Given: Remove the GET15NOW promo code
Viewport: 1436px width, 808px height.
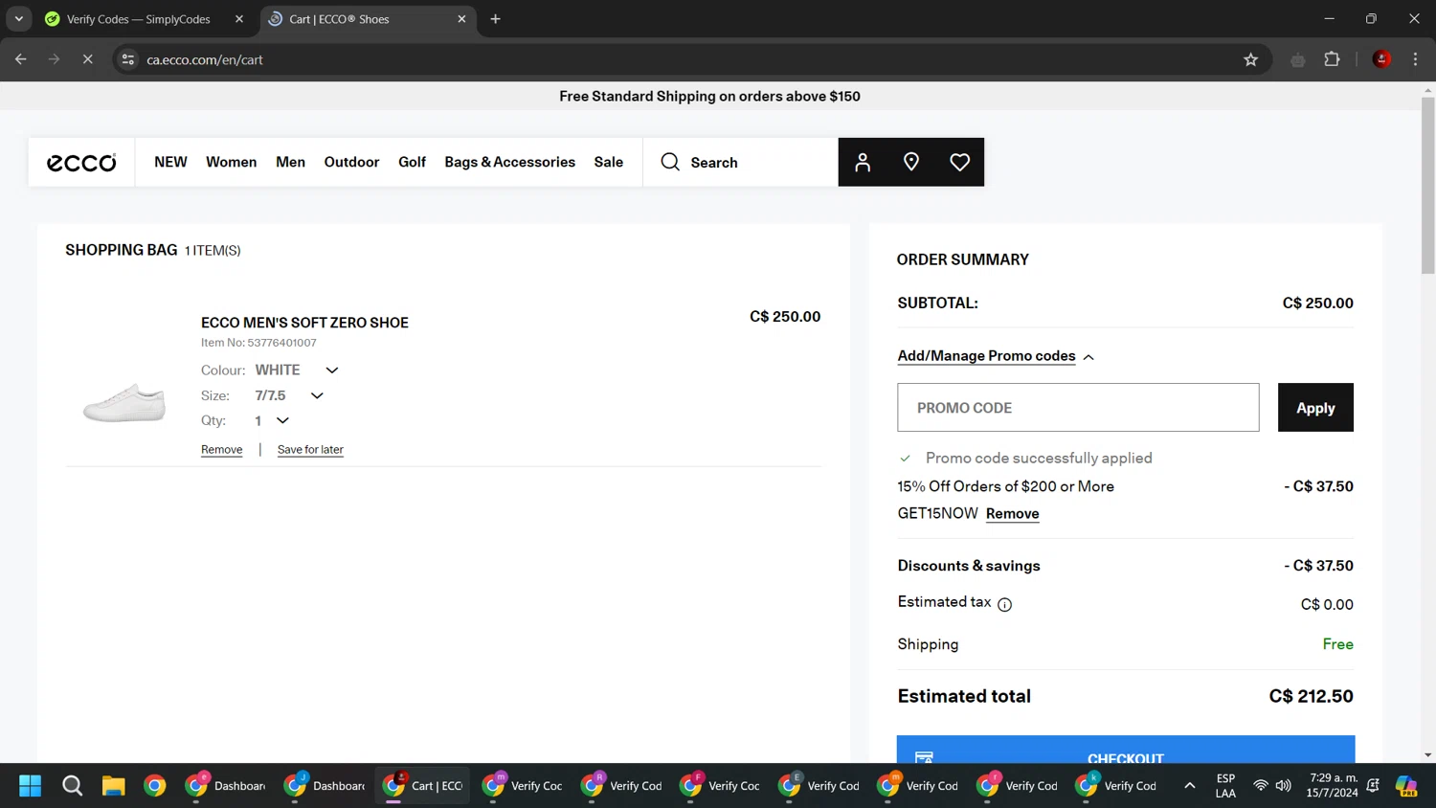Looking at the screenshot, I should pyautogui.click(x=1012, y=514).
